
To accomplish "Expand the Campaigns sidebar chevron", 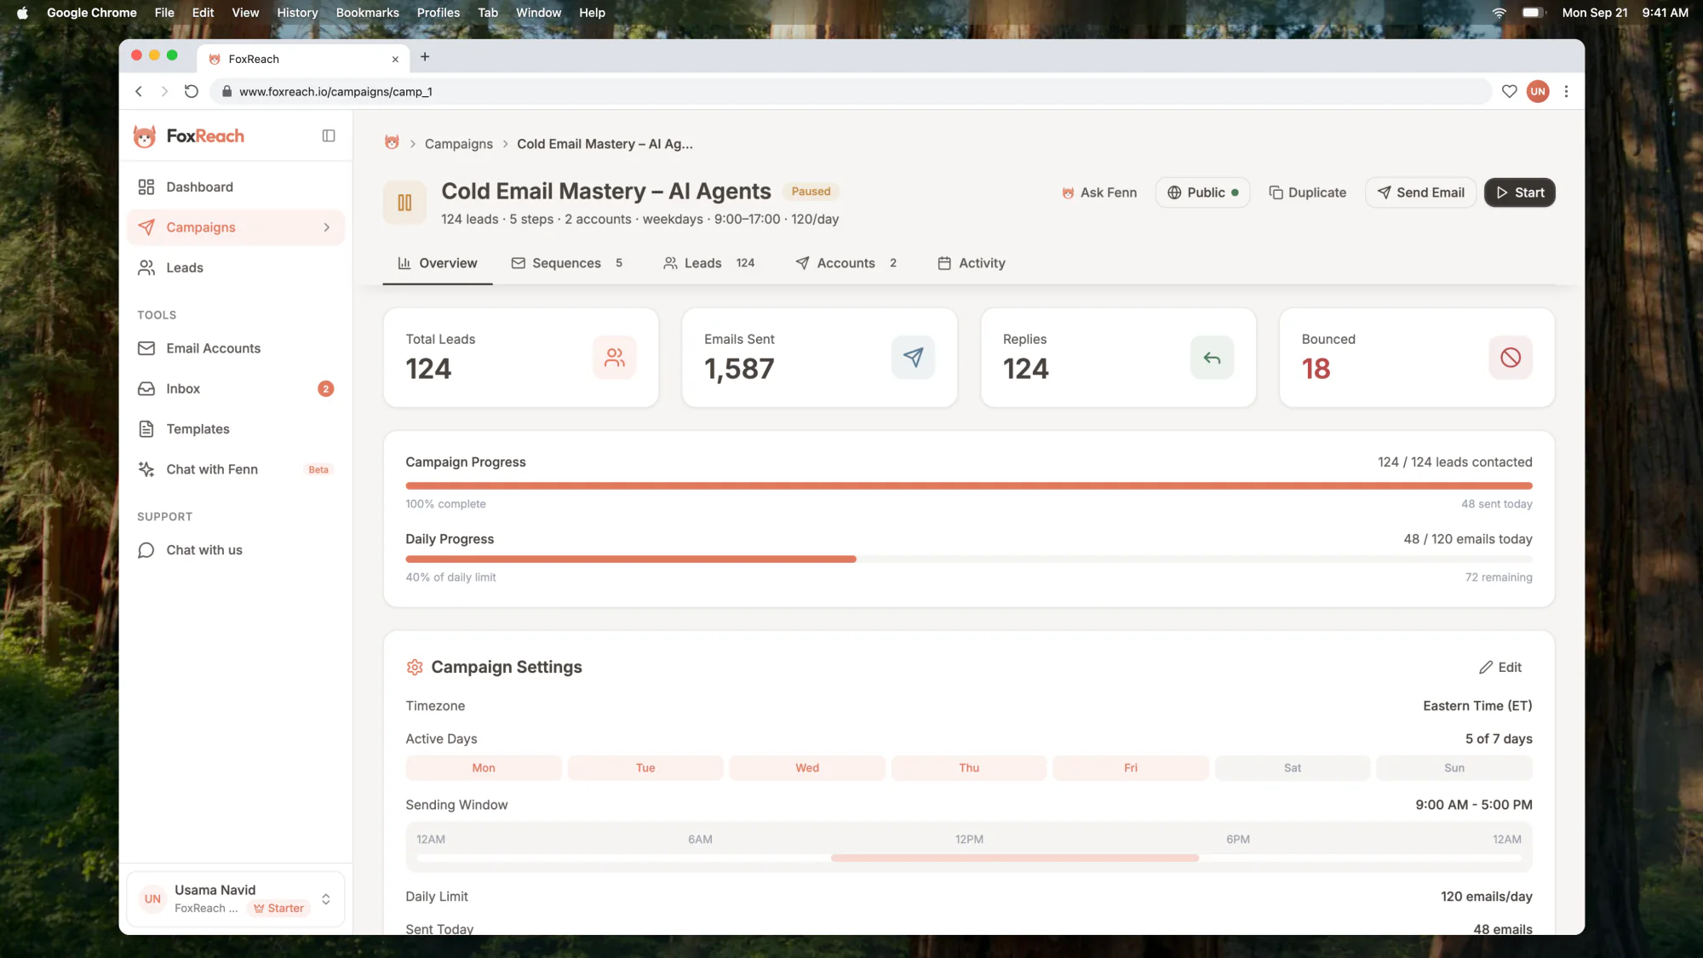I will pos(326,227).
